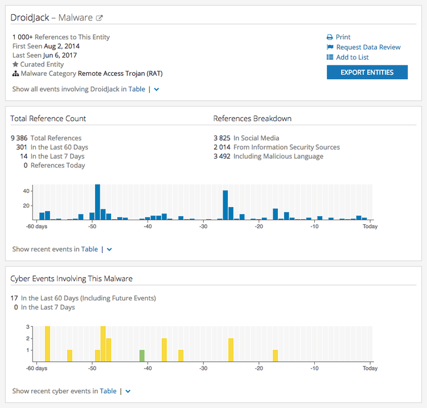This screenshot has width=427, height=408.
Task: Click the hierarchy icon beside Malware Category
Action: (x=15, y=73)
